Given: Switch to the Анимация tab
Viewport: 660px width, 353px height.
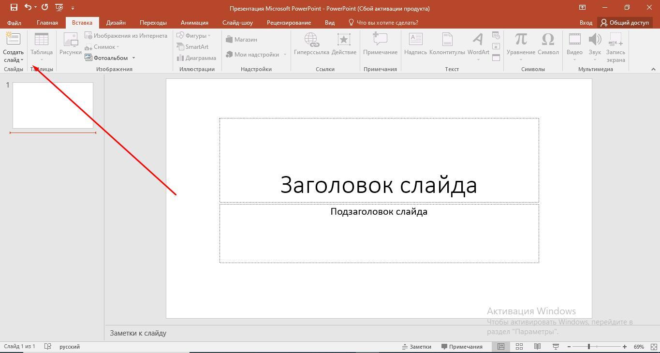Looking at the screenshot, I should point(194,22).
